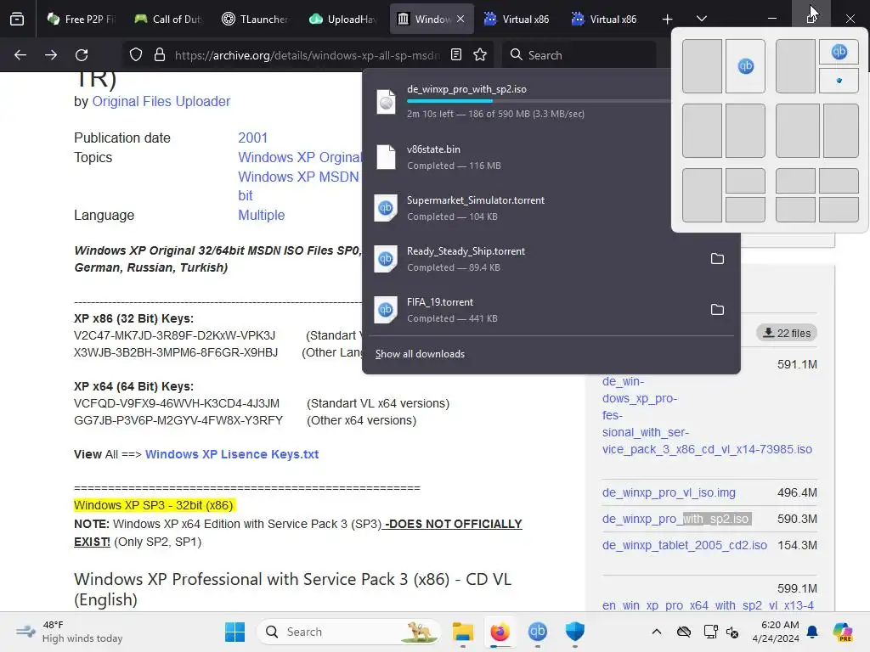Click Show all downloads
This screenshot has height=652, width=870.
point(420,354)
